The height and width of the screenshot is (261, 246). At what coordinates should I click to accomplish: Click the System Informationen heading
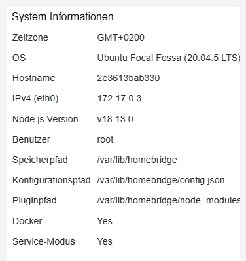[63, 17]
